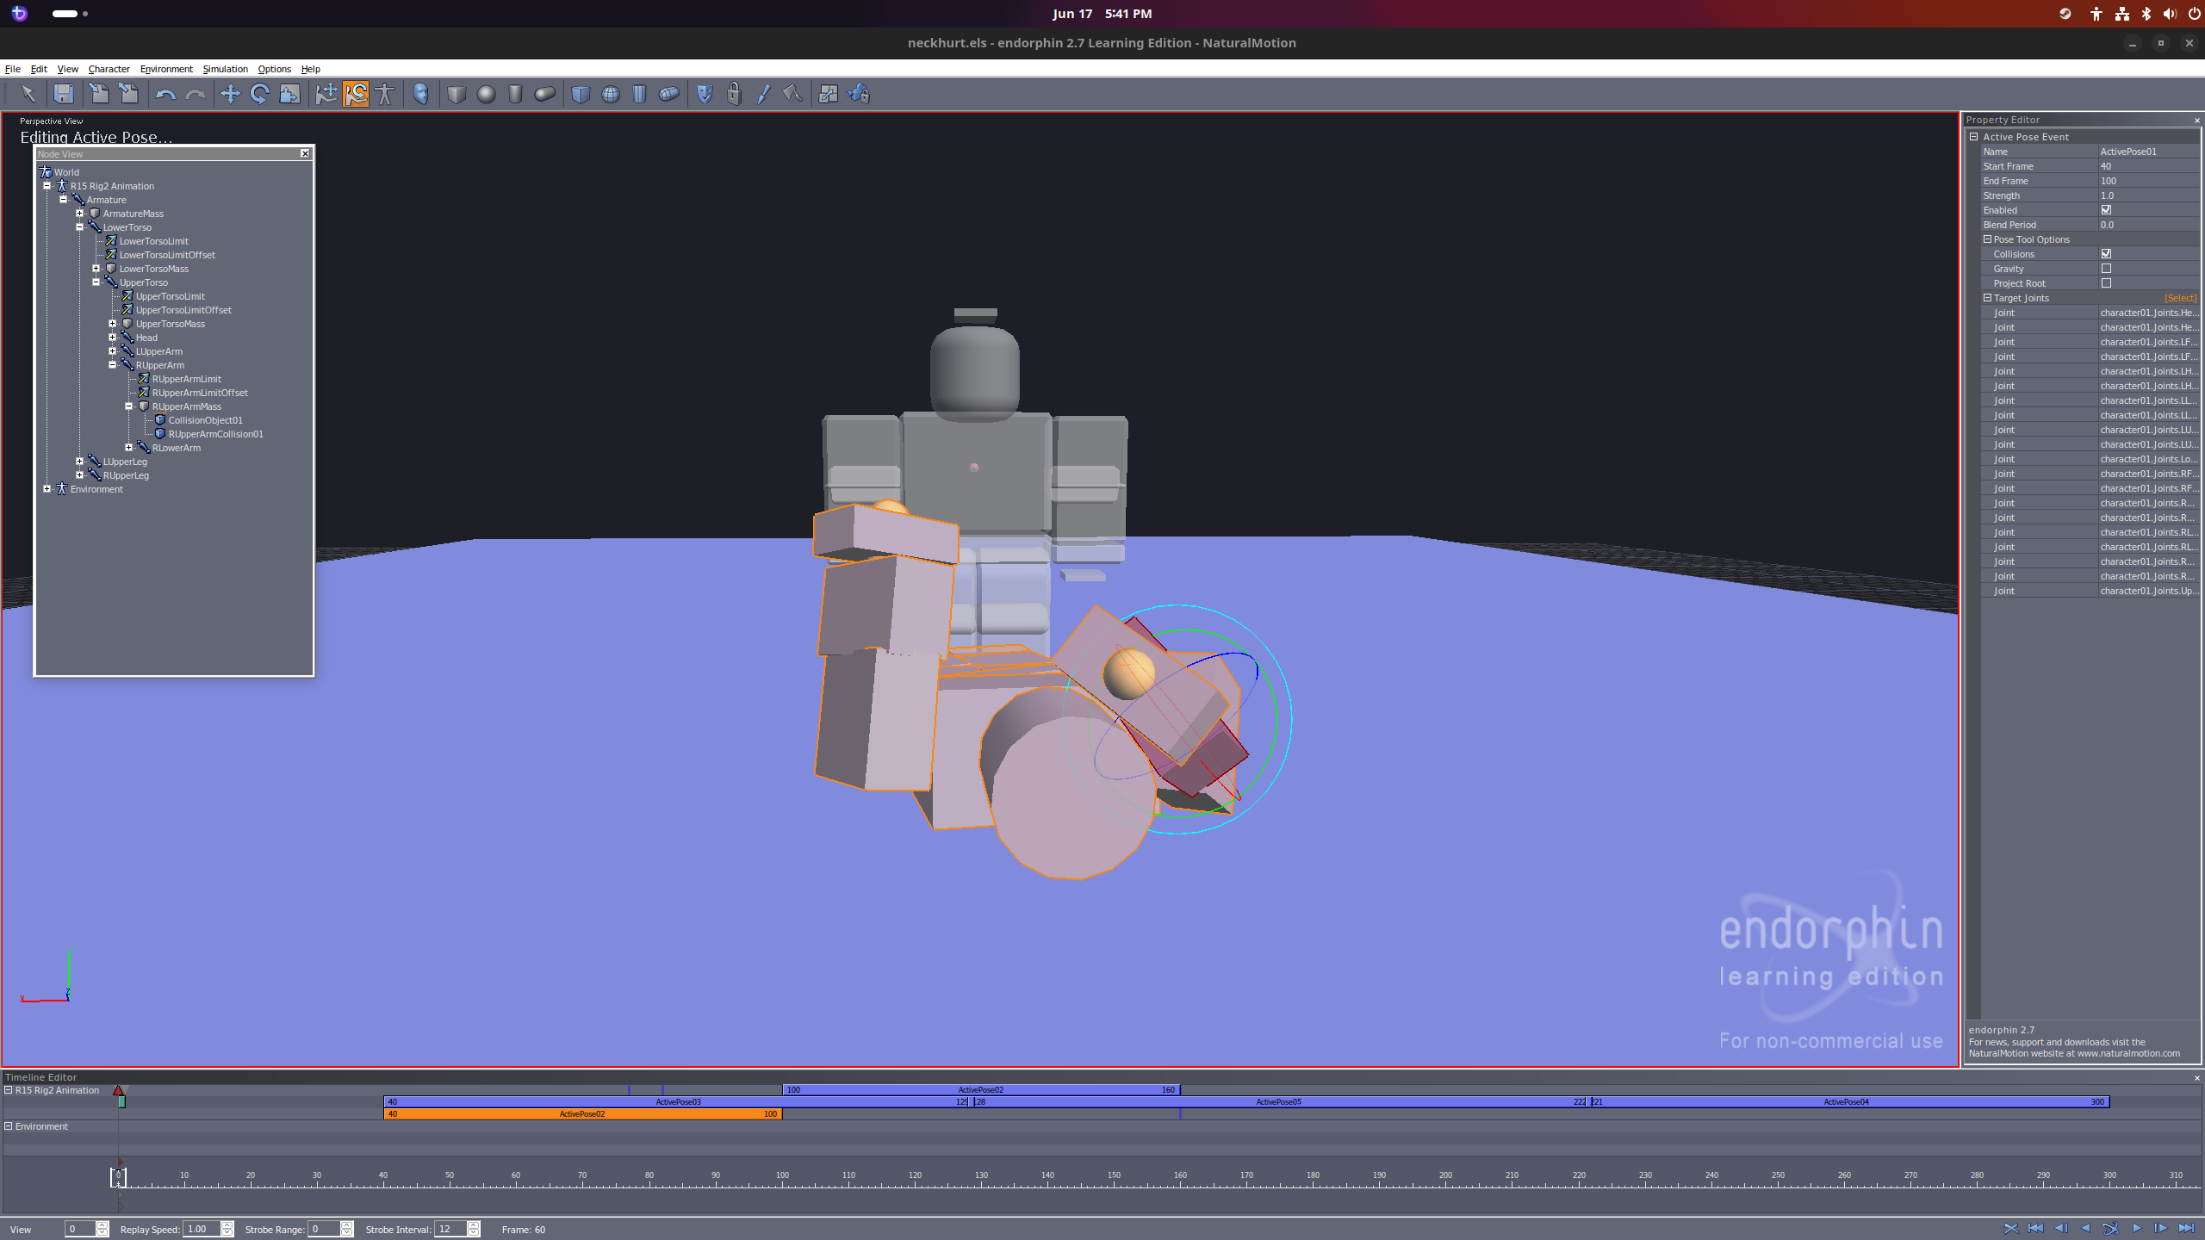Click the ActivePose02 orange timeline bar
Screen dimensions: 2205x1240
click(582, 1114)
